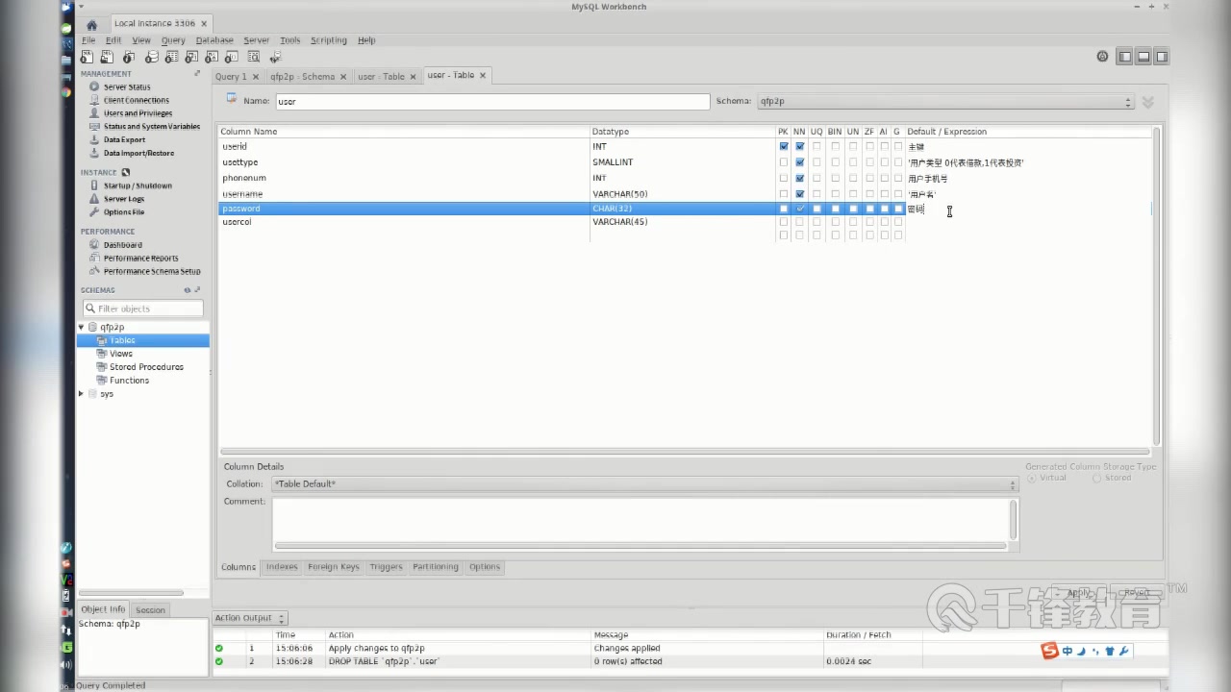Toggle NN checkbox for username column
Viewport: 1231px width, 692px height.
tap(800, 194)
